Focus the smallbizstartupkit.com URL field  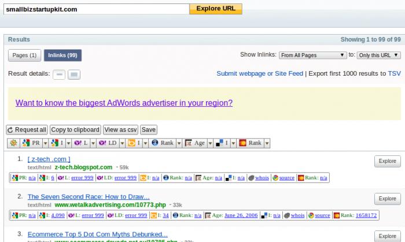point(97,9)
